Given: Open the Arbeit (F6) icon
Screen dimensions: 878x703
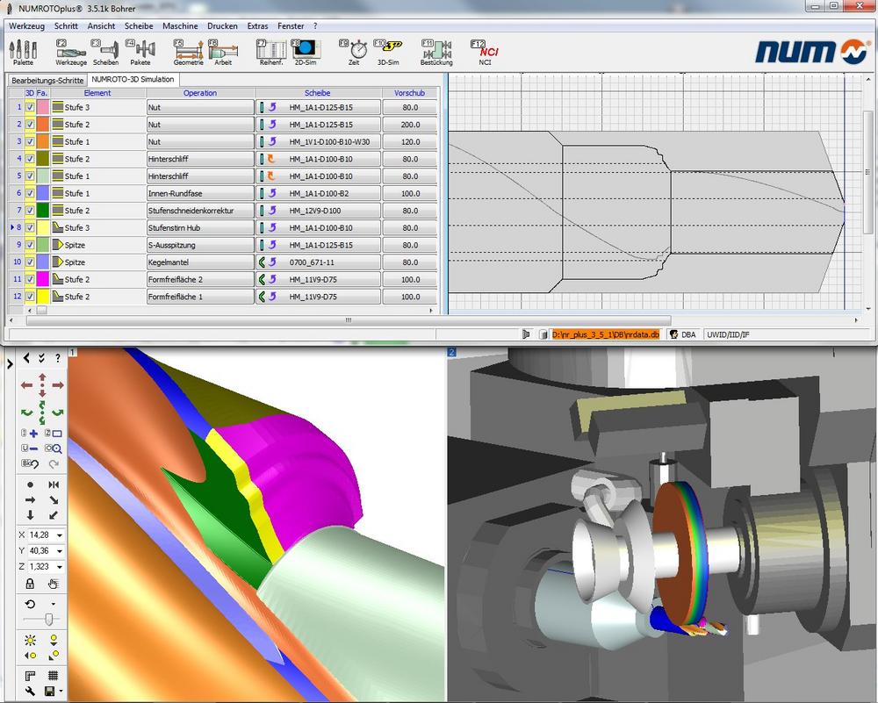Looking at the screenshot, I should (x=223, y=52).
